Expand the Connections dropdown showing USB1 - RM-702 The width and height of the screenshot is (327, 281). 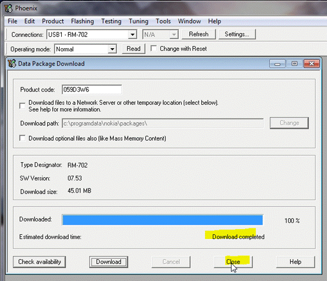[132, 35]
